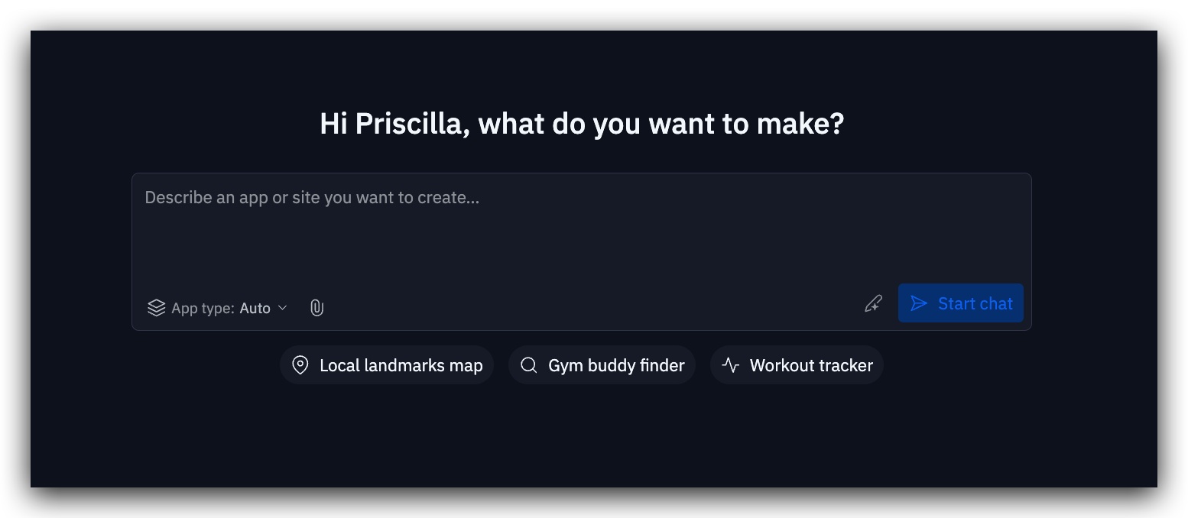Select the Gym buddy finder suggestion
Screen dimensions: 1188x518
click(x=602, y=365)
